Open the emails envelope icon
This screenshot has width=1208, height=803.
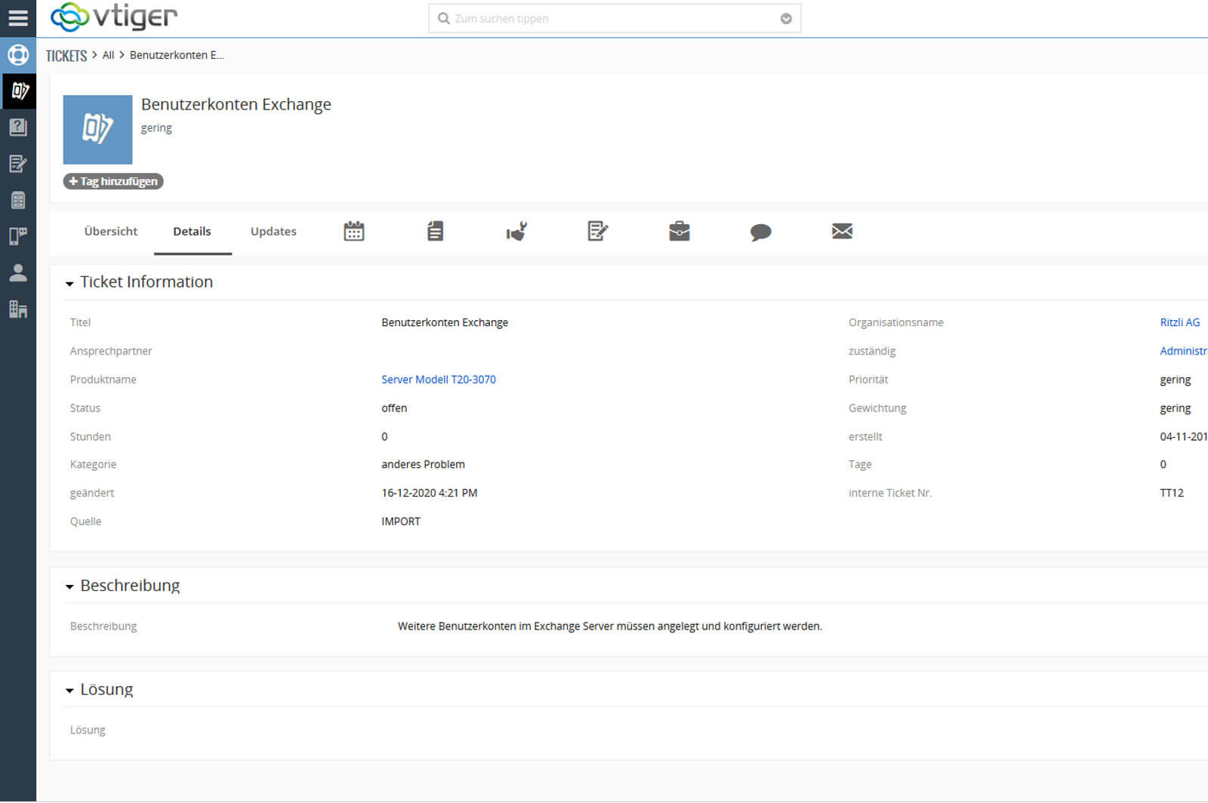[841, 231]
